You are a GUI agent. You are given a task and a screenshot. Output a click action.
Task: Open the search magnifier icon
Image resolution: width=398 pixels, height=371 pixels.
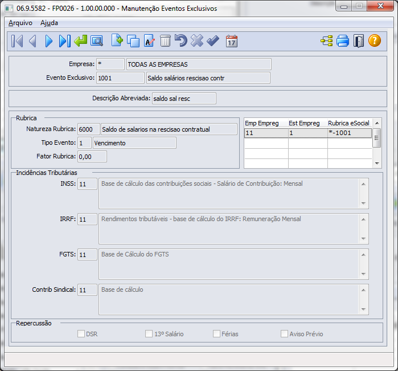pos(97,41)
